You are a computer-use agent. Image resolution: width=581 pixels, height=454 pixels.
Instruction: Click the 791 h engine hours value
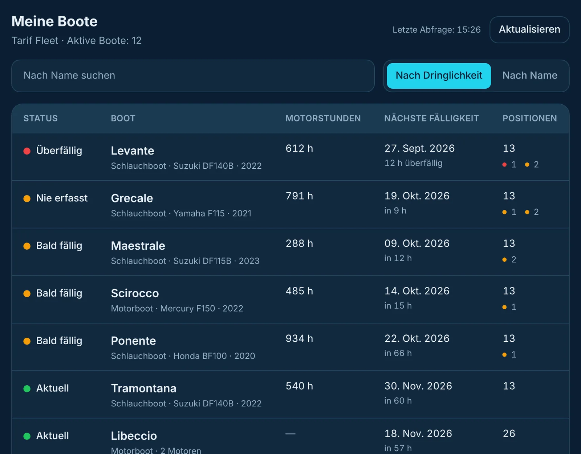point(299,196)
